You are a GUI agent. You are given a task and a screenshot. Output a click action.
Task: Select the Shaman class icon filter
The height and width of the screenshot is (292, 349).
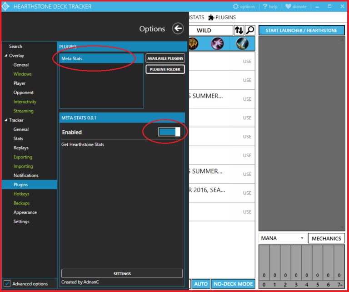tap(193, 43)
